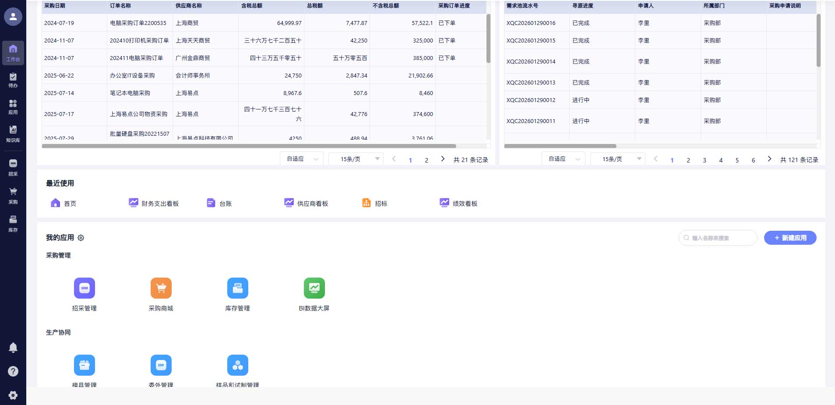Screen dimensions: 835x405
Task: Expand the 自适应 dropdown under orders table
Action: click(x=302, y=159)
